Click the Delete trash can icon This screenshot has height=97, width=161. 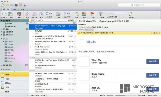(19, 14)
